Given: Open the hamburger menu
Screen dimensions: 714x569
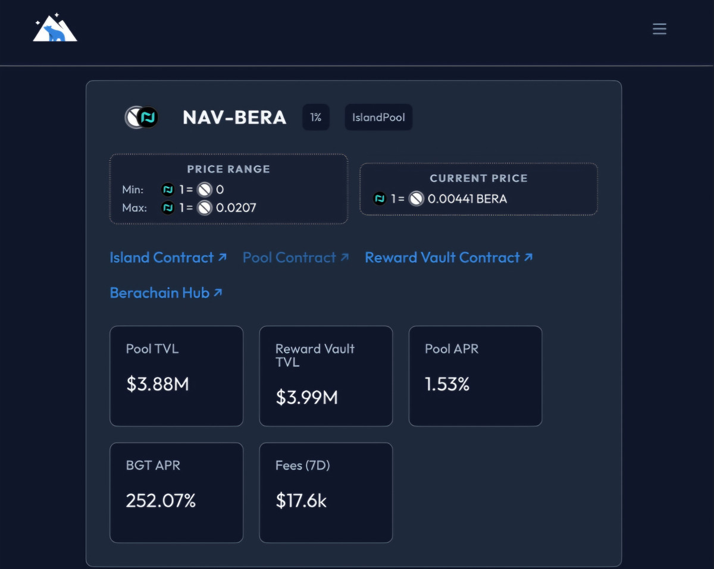Looking at the screenshot, I should (x=659, y=29).
